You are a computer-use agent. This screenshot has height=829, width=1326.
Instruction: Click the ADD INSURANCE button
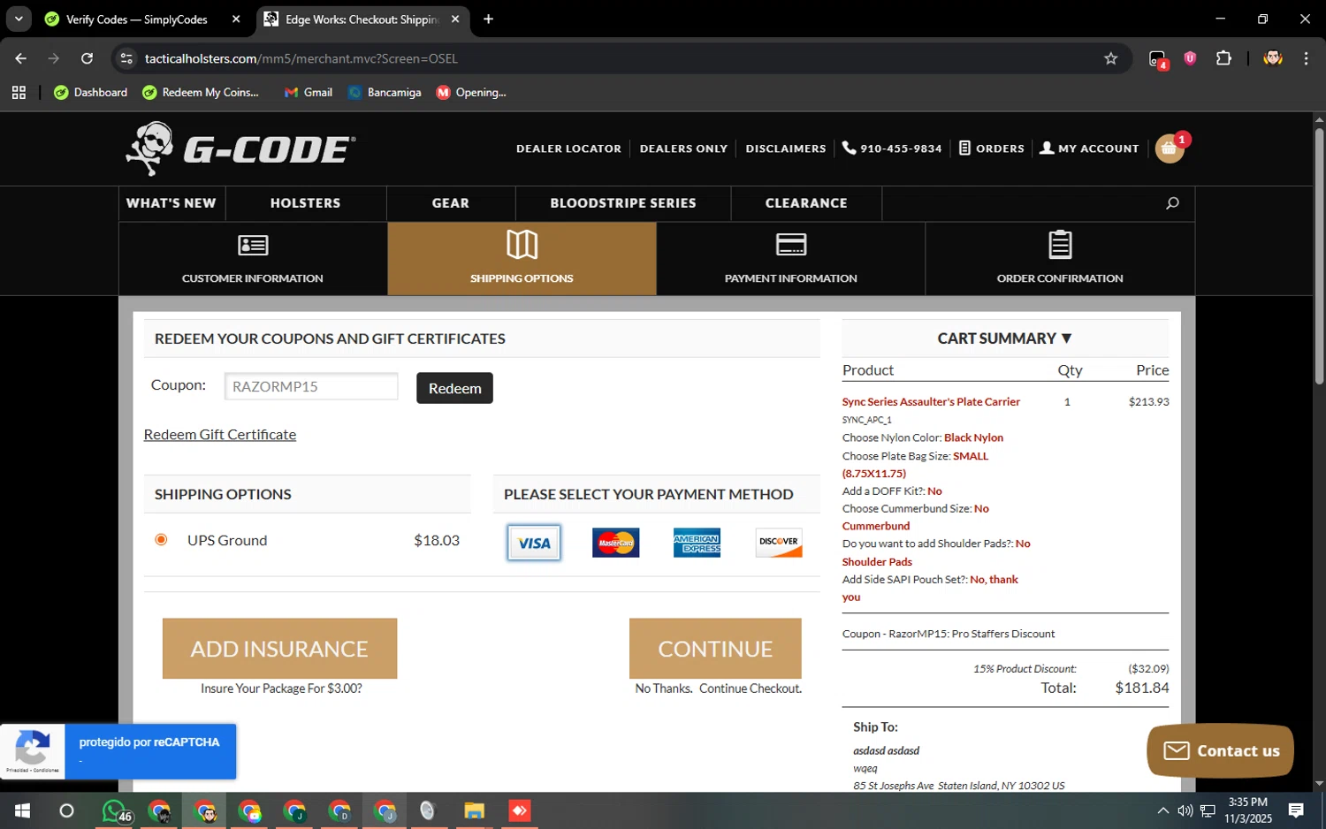coord(279,649)
